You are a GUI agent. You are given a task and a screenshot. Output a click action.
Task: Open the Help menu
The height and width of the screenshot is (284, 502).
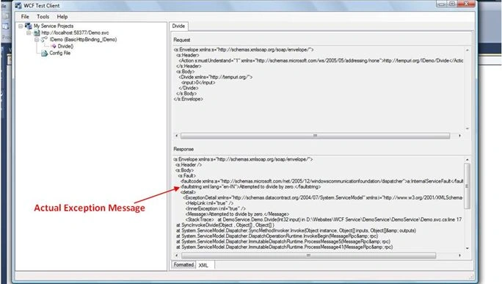tap(62, 17)
